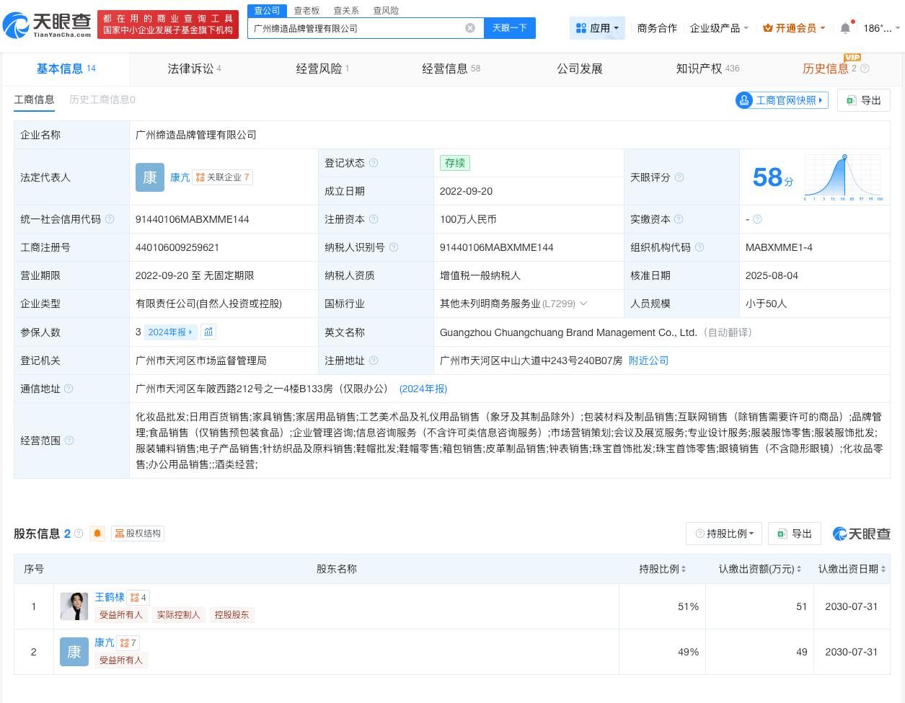Click help icon beside 股东信息 heading
The image size is (905, 703).
click(x=79, y=534)
